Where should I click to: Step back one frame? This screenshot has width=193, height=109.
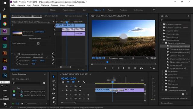pyautogui.click(x=118, y=68)
